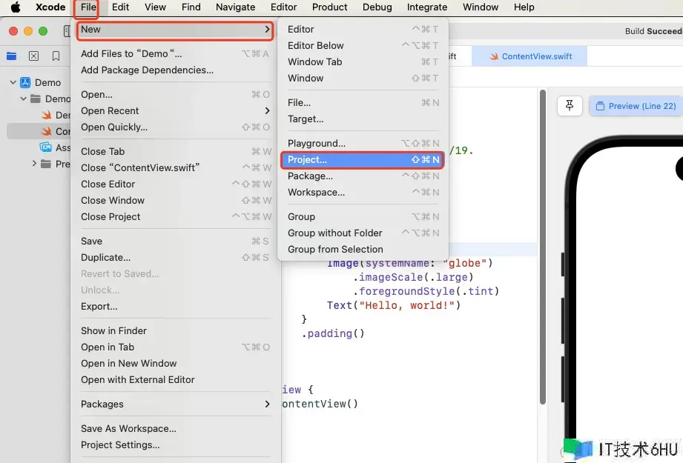Choose Export... in File menu

point(175,307)
